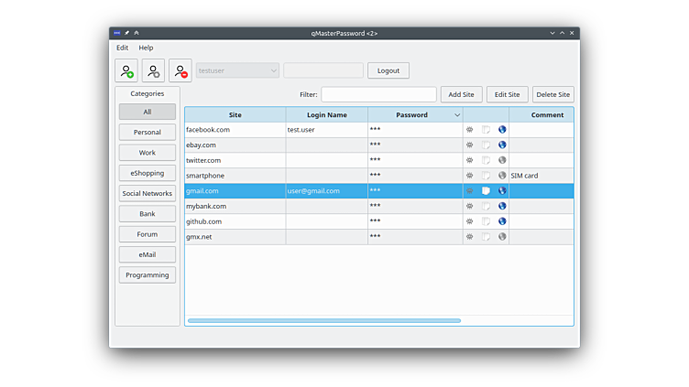The width and height of the screenshot is (689, 387).
Task: Toggle the Personal category filter
Action: pos(148,133)
